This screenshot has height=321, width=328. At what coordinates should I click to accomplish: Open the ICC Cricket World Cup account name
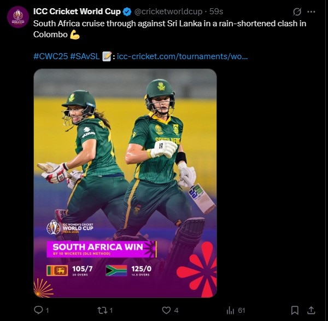[x=77, y=12]
